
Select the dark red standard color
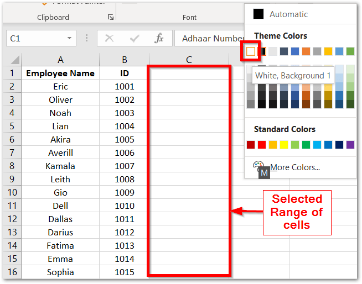251,145
